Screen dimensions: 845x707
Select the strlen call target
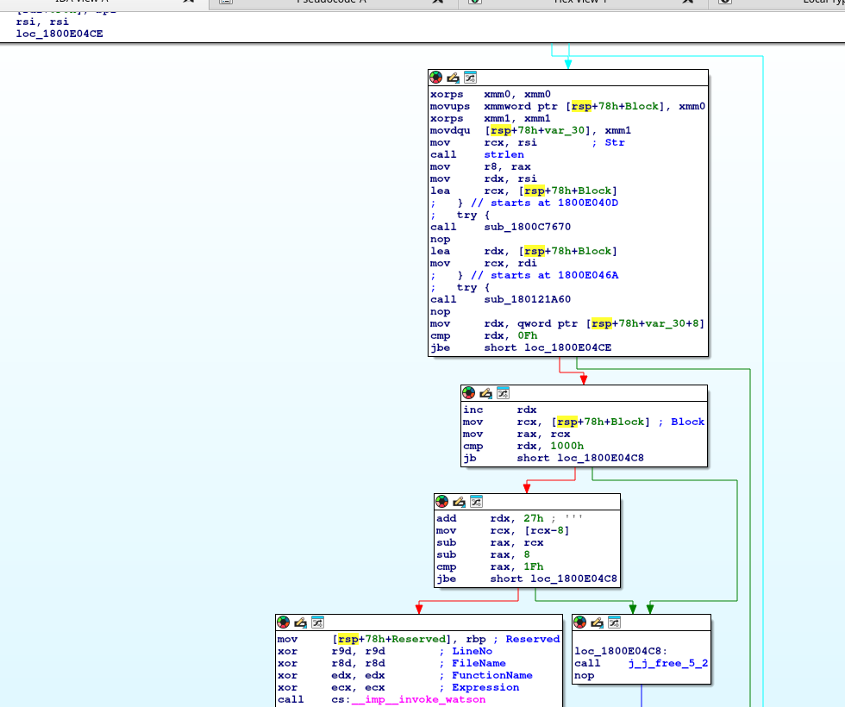click(502, 154)
